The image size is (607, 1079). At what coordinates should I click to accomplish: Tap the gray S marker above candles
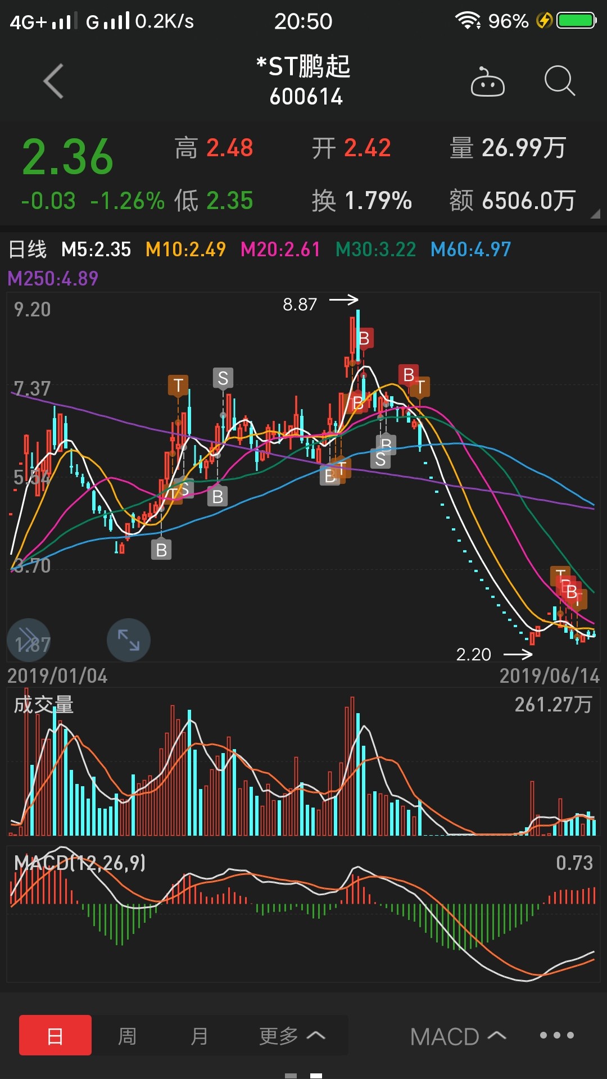[223, 378]
